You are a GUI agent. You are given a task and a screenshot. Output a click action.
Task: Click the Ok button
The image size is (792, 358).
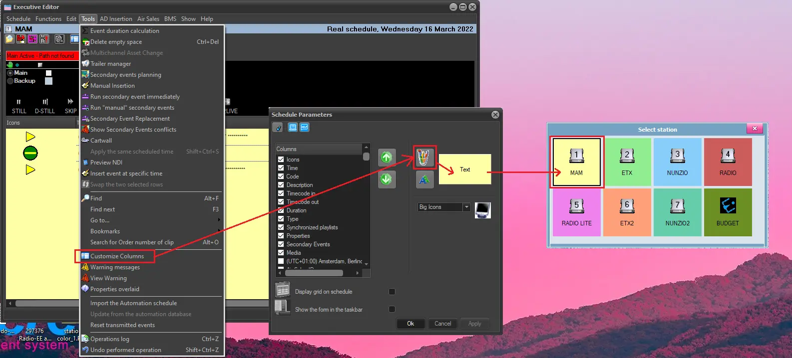pyautogui.click(x=410, y=324)
